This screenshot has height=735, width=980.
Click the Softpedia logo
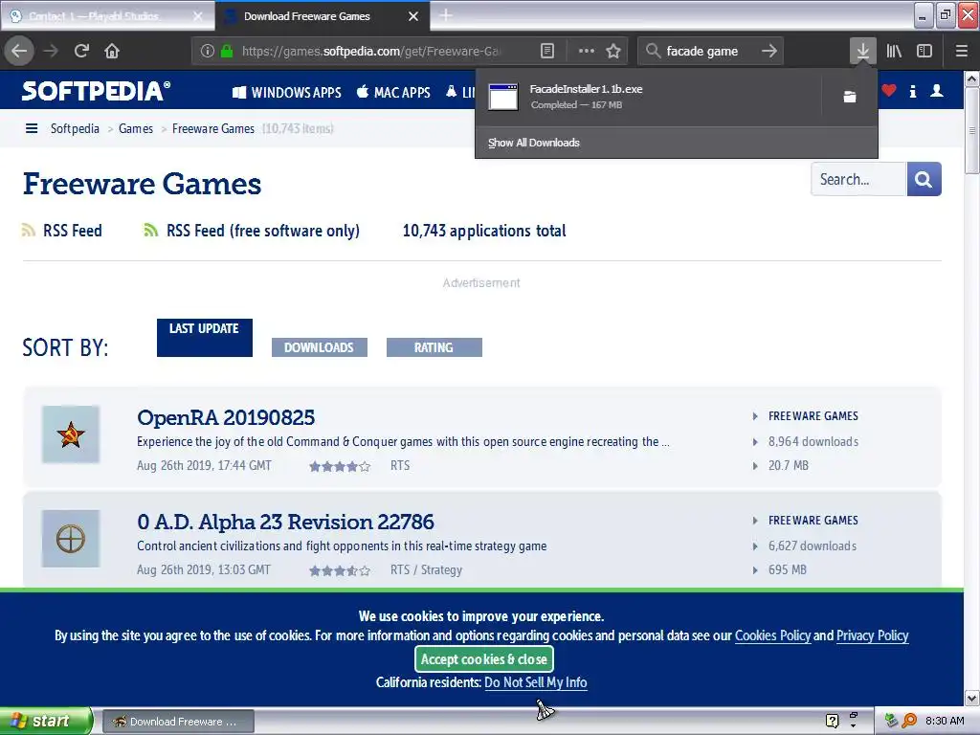96,91
